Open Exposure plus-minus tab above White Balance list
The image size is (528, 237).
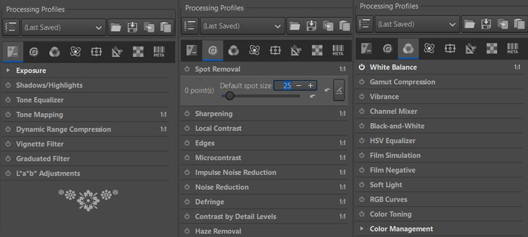366,48
